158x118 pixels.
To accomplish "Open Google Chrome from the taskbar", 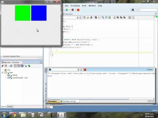I will [13, 115].
